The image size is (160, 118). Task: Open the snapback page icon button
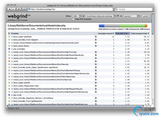24,9
